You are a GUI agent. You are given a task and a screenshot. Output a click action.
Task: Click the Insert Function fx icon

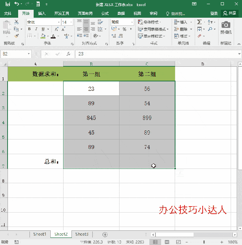68,54
